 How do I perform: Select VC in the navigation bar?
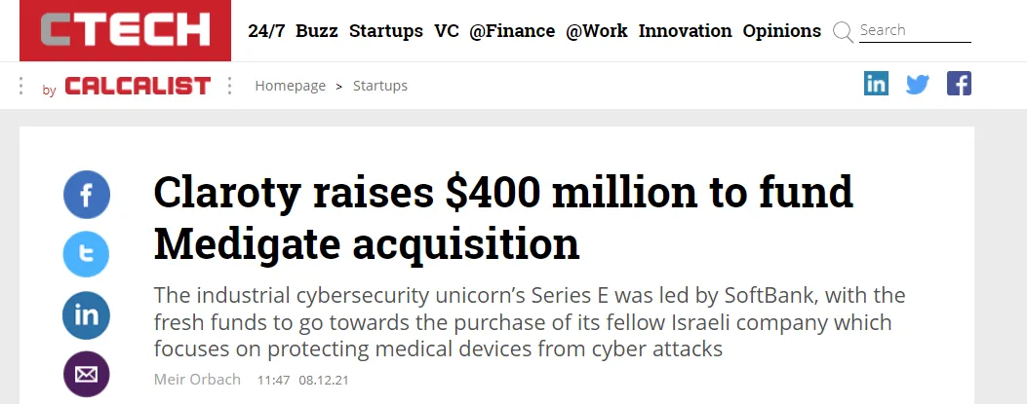click(x=447, y=31)
